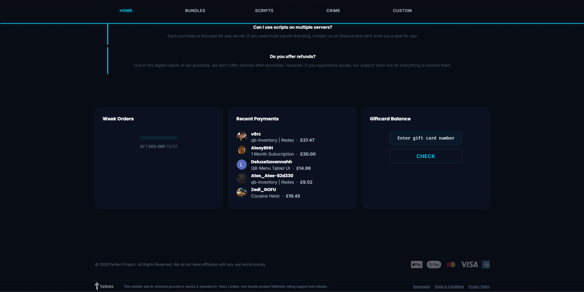Click 'Can I use scripts on multiple servers?' question
The image size is (584, 292).
click(x=293, y=27)
